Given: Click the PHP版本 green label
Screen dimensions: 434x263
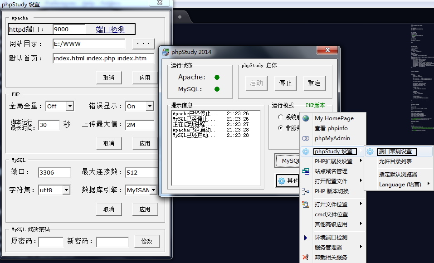Looking at the screenshot, I should click(x=315, y=106).
